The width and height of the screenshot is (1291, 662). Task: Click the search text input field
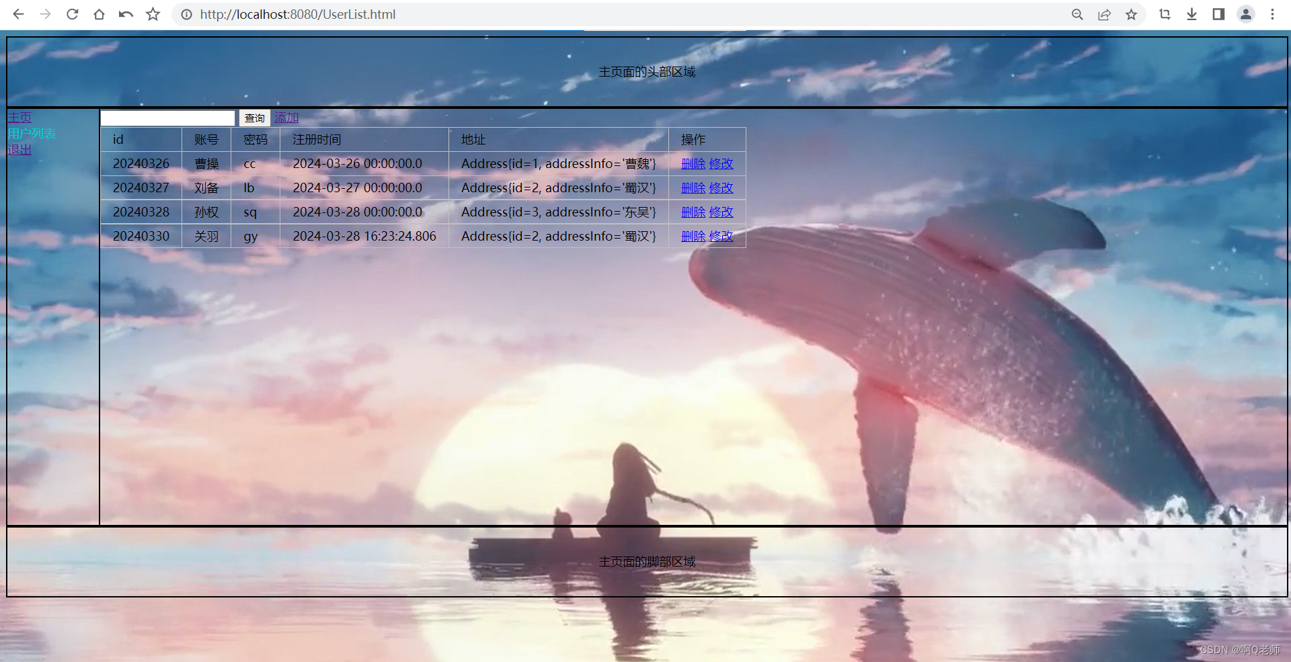click(x=167, y=118)
